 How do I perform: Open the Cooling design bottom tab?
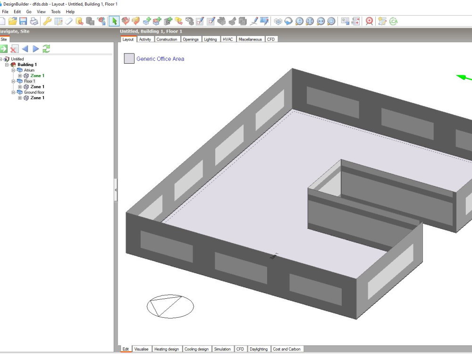pos(196,349)
